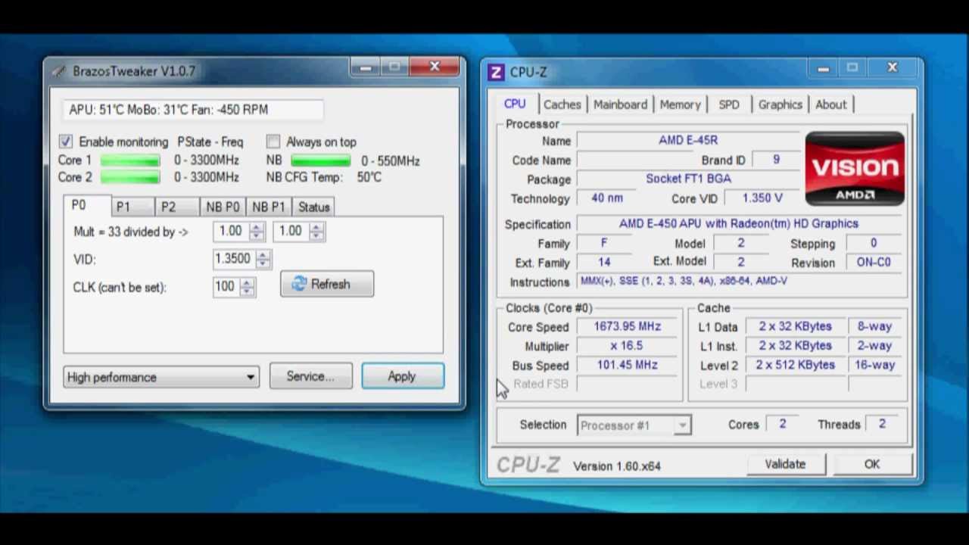Viewport: 969px width, 545px height.
Task: Click the NB green load bar
Action: point(321,160)
